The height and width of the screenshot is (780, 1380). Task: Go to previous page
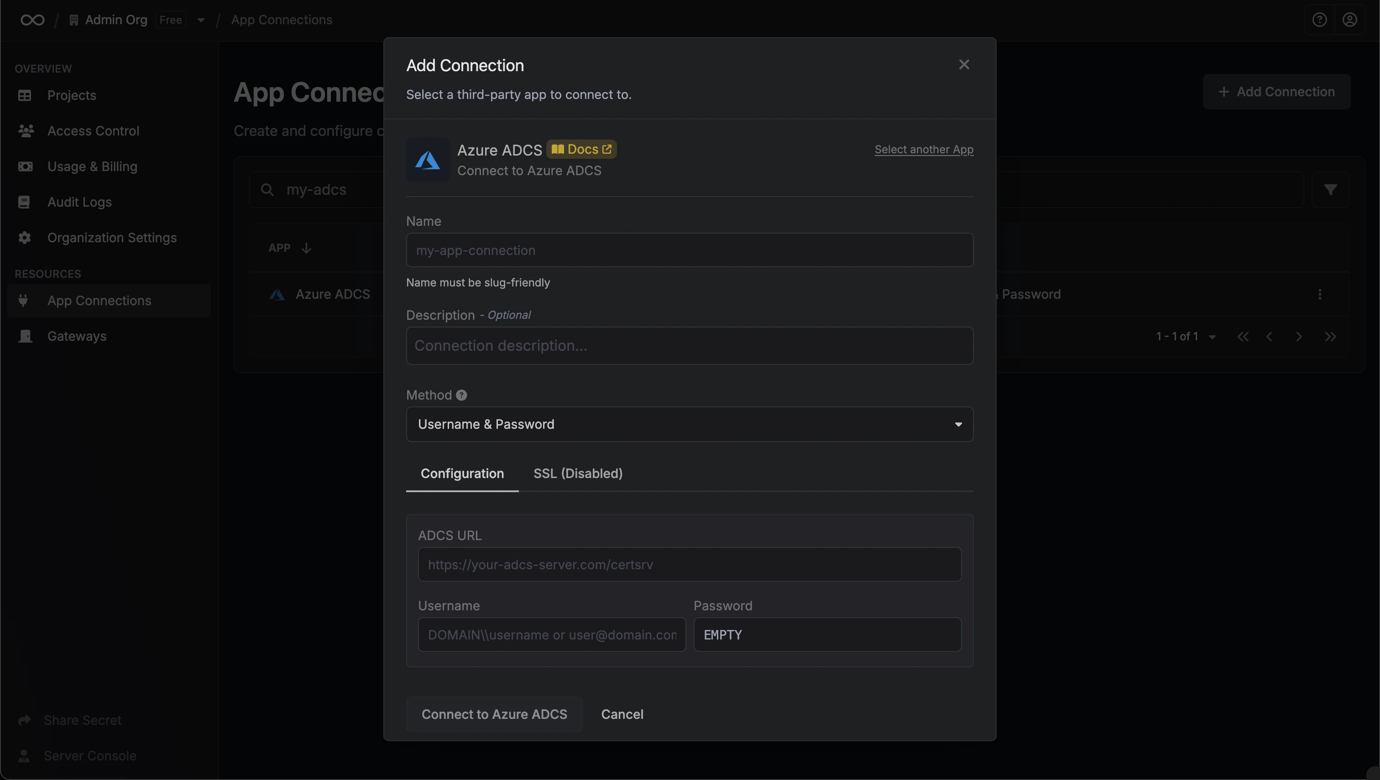[1269, 337]
